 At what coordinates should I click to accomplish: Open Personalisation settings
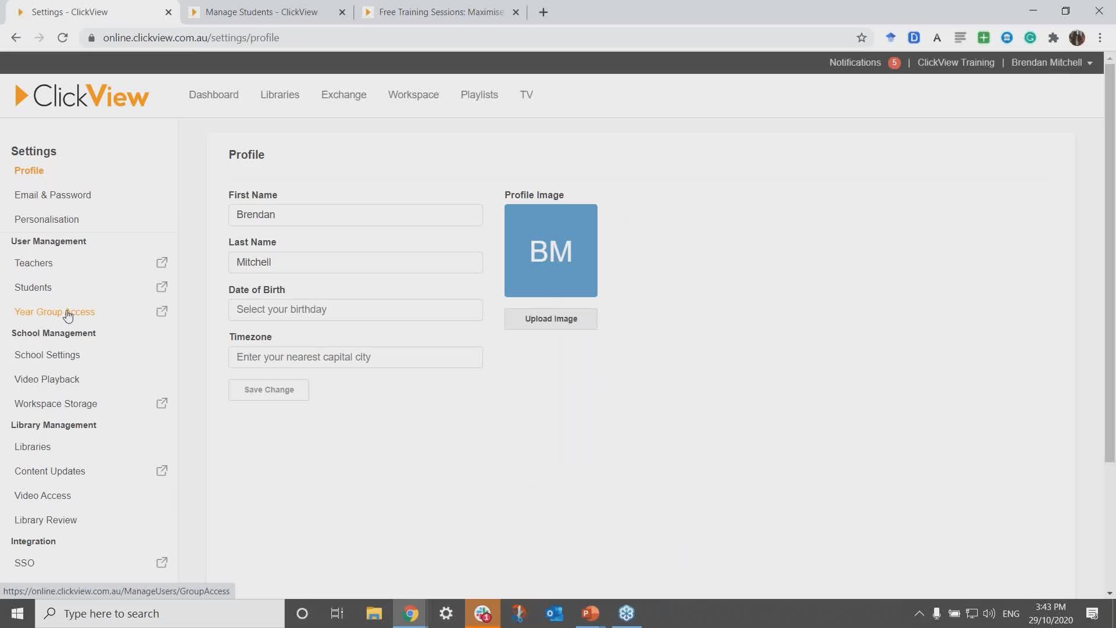[46, 220]
